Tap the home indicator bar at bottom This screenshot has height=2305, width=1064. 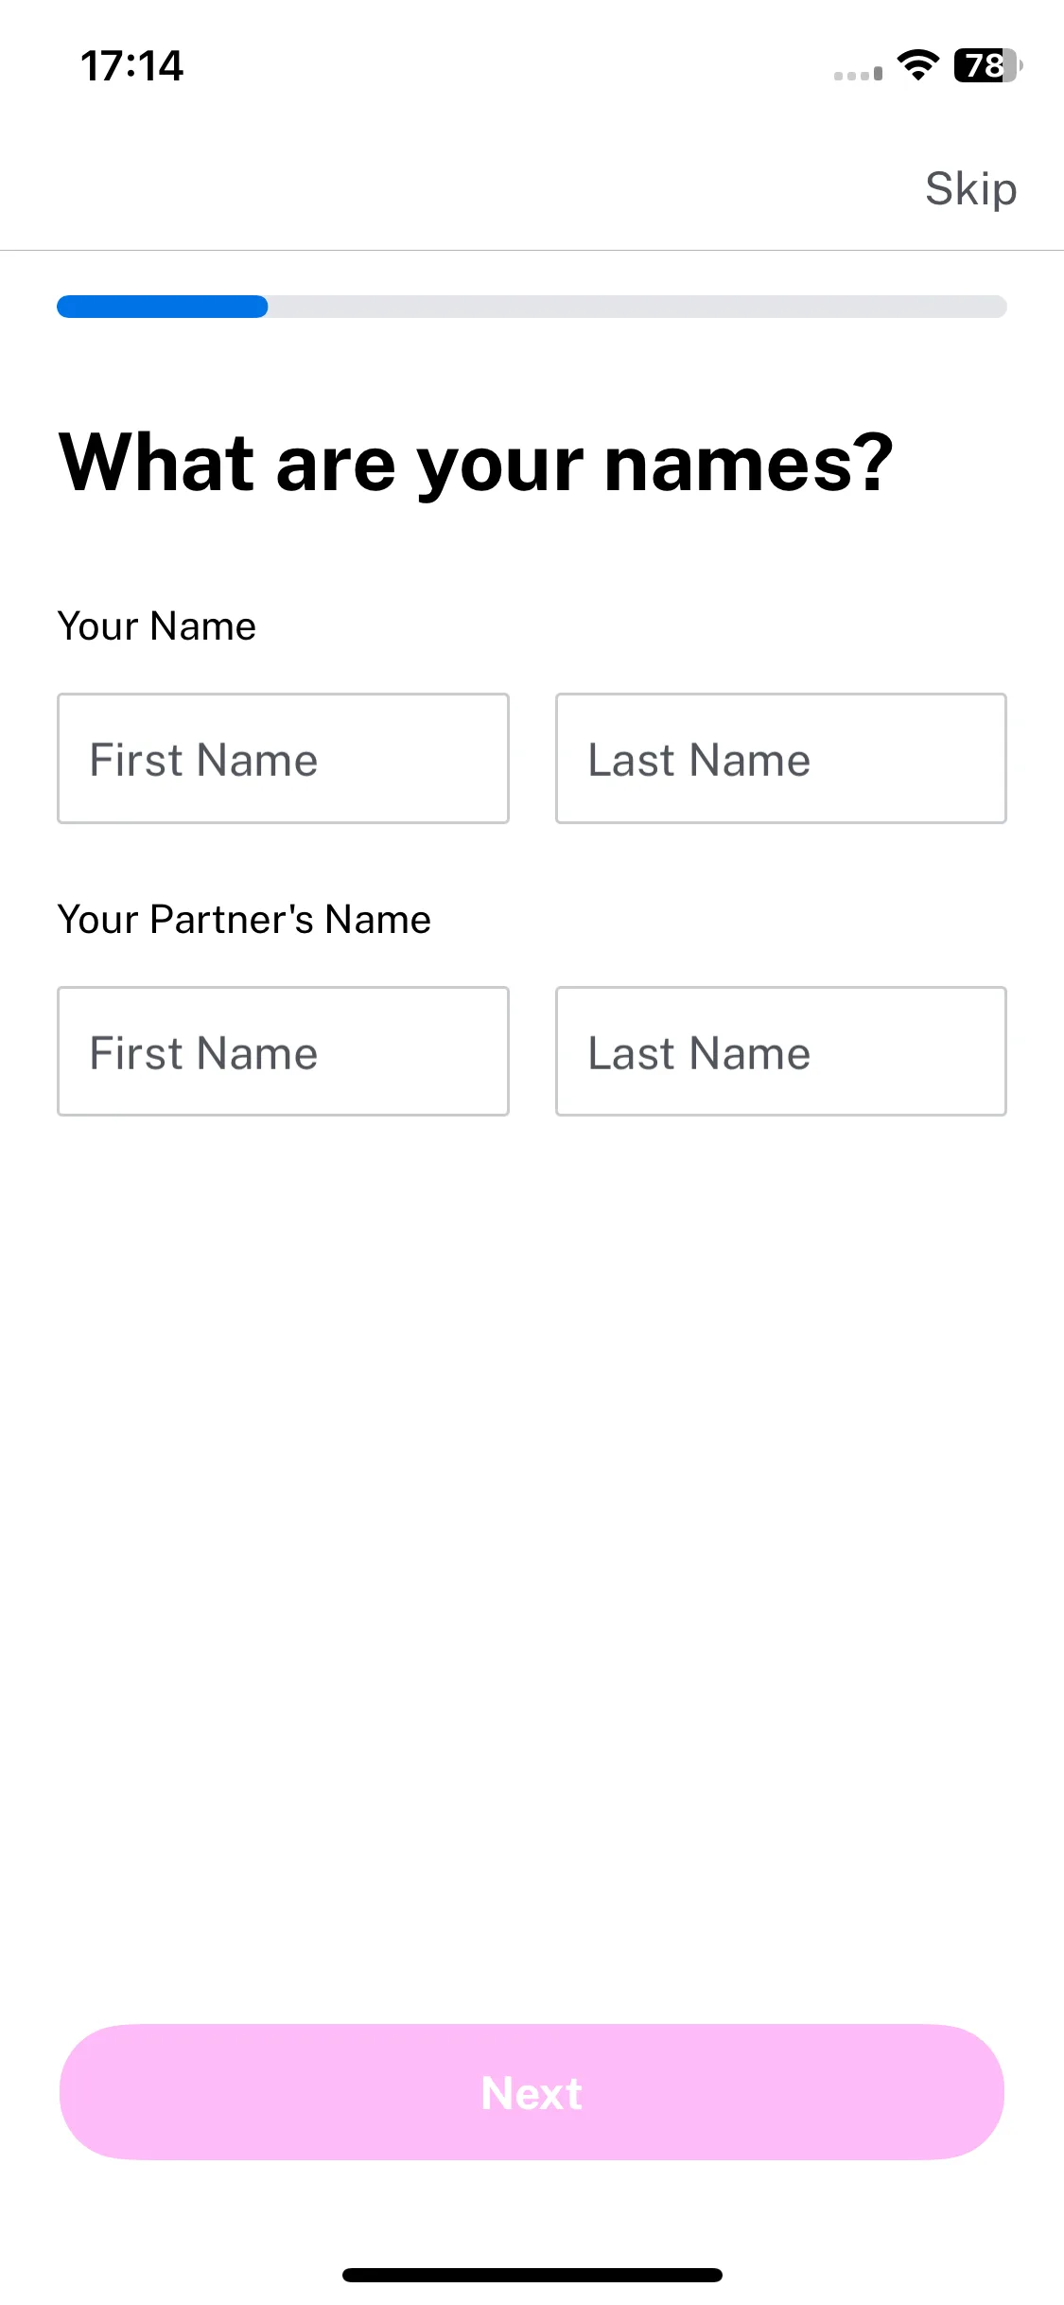pyautogui.click(x=532, y=2275)
